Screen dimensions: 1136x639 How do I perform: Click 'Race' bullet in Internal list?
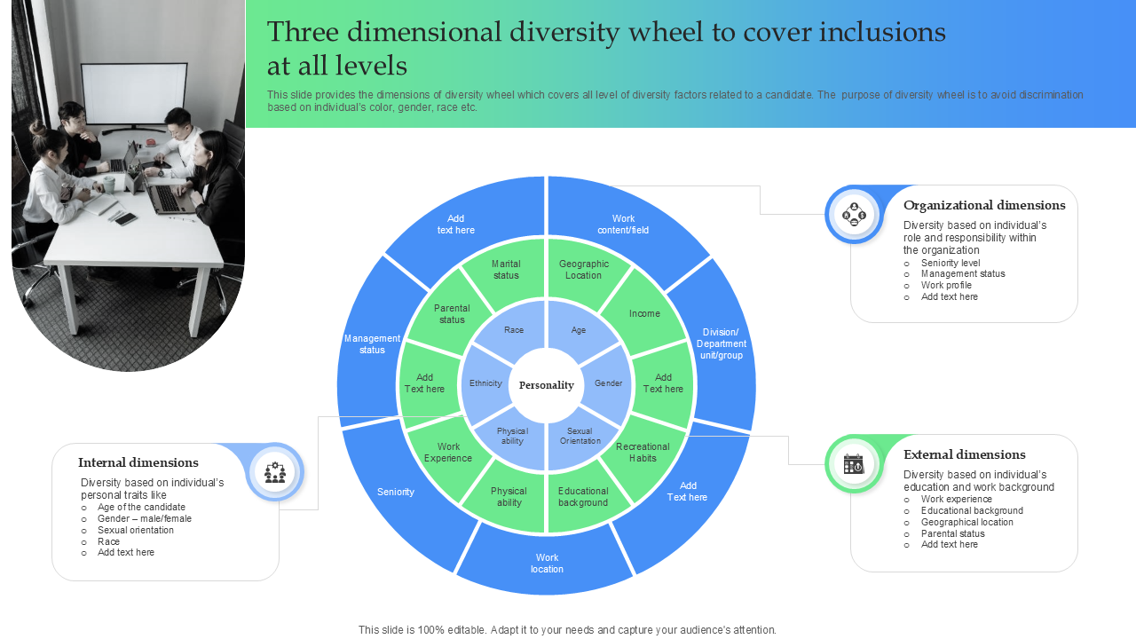pos(108,541)
